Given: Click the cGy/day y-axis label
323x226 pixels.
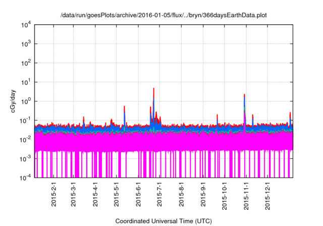Looking at the screenshot, I should [13, 101].
